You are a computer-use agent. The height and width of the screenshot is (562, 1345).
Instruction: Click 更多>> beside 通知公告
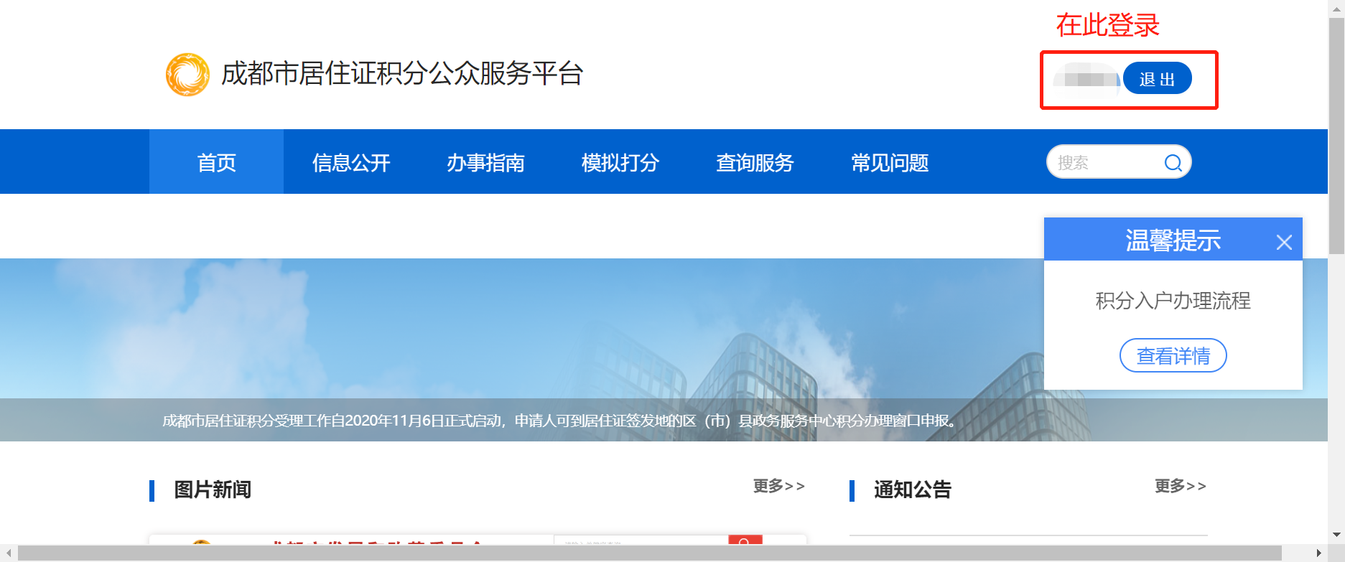(1180, 487)
